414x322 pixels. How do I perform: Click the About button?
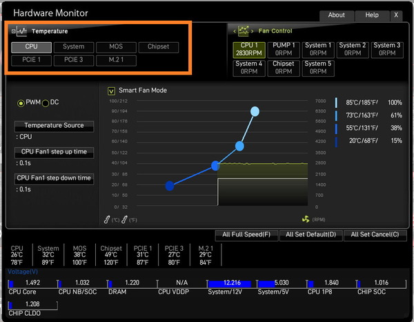click(x=337, y=16)
